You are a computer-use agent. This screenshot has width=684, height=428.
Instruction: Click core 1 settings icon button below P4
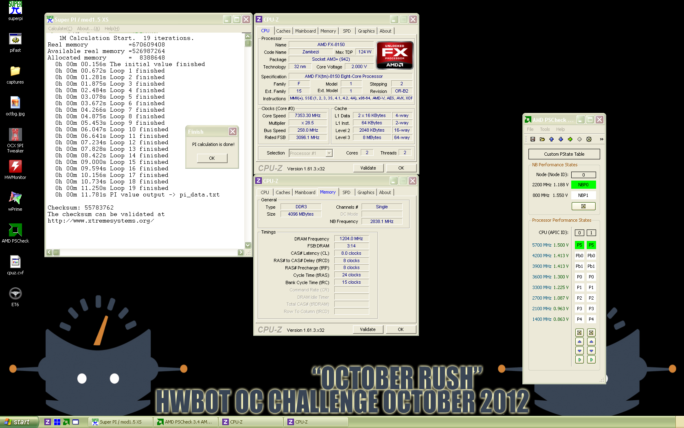(591, 333)
